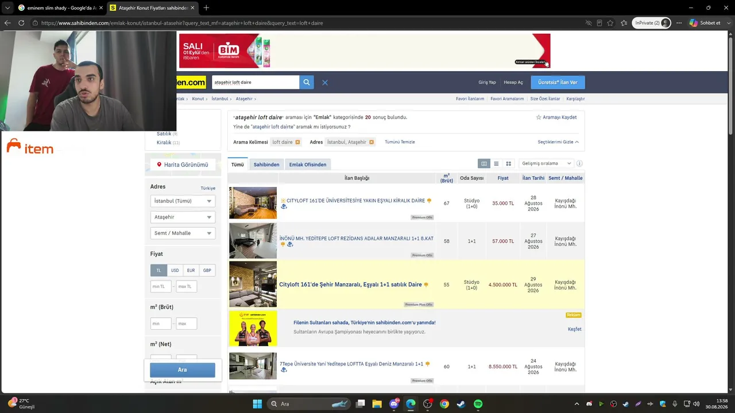
Task: Add page to favorites star icon
Action: pos(610,23)
